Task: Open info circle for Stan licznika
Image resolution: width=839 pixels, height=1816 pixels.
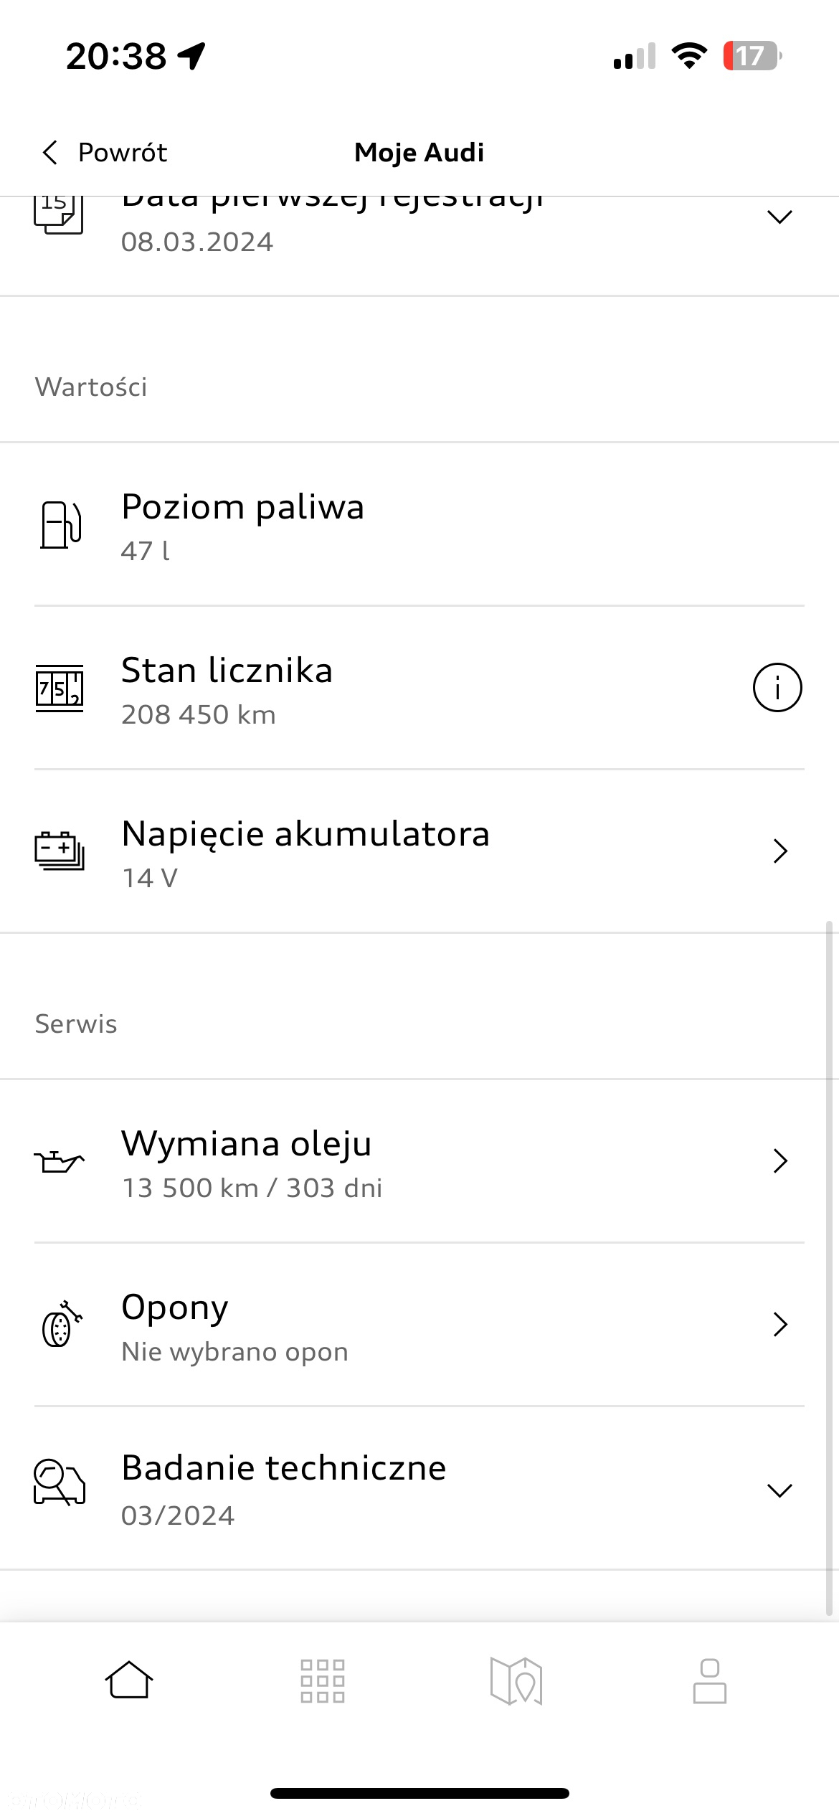Action: 777,688
